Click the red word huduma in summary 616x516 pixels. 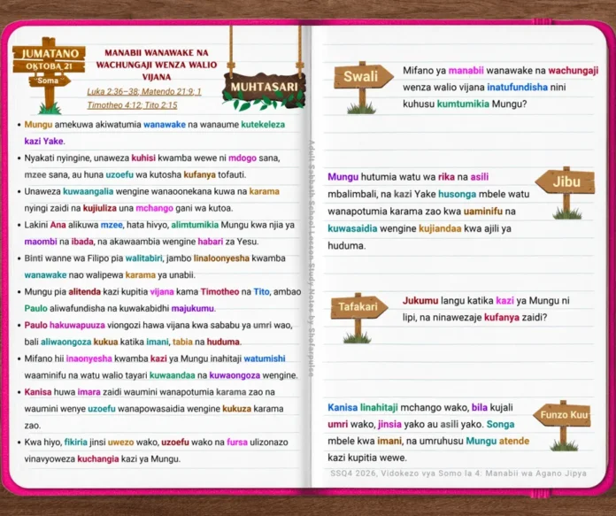223,342
